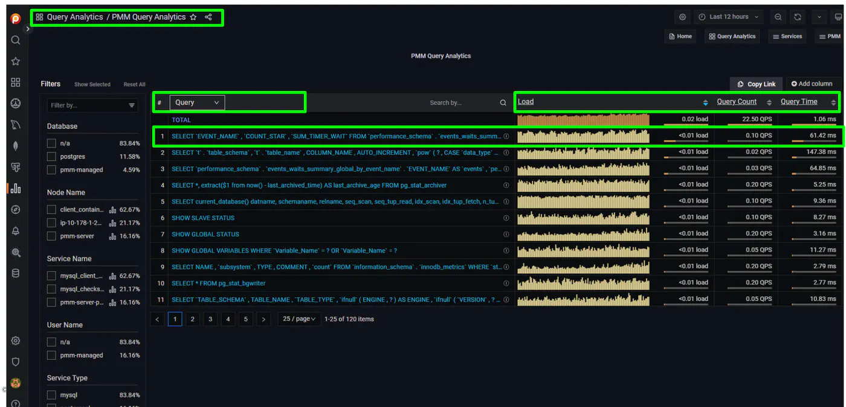Expand the sidebar with the arrow toggle

[x=27, y=29]
